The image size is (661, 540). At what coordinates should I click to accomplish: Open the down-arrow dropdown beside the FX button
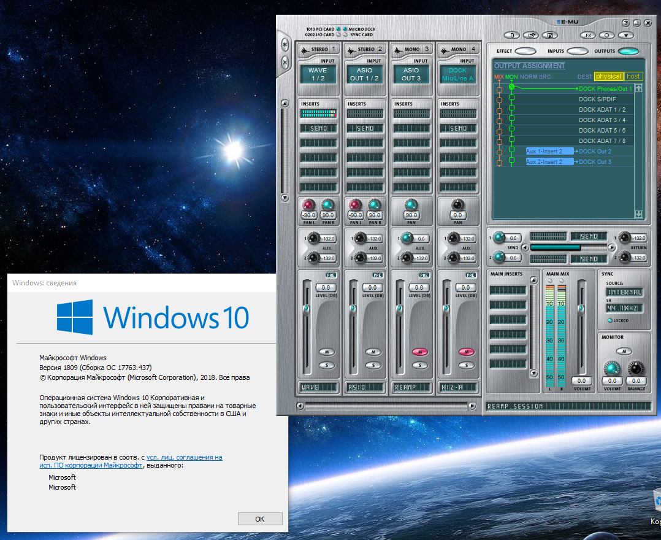[x=626, y=36]
